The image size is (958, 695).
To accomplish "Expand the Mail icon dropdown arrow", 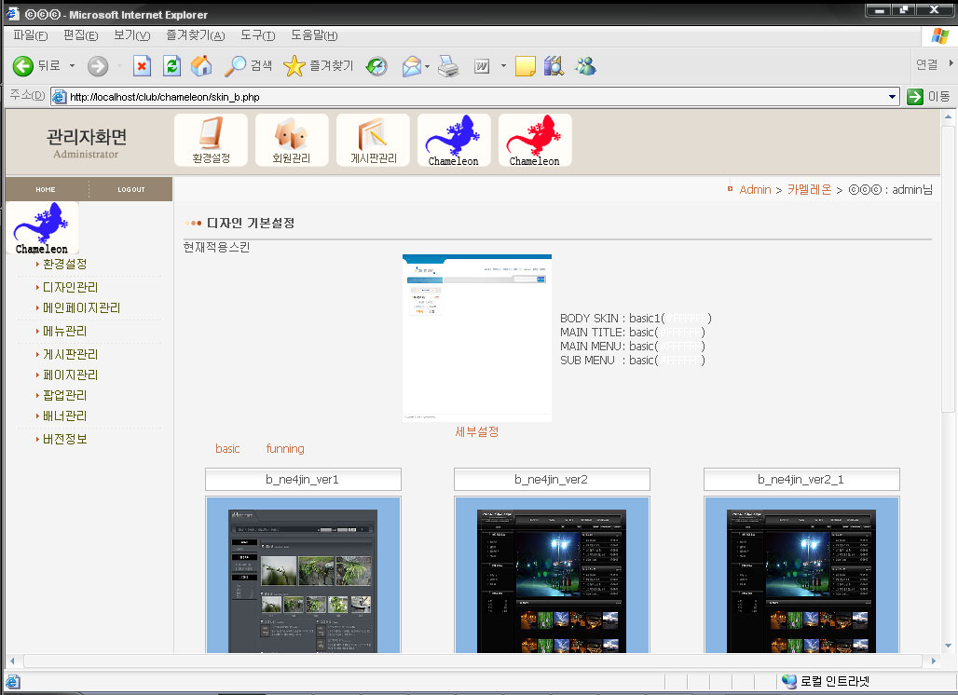I will (x=427, y=66).
